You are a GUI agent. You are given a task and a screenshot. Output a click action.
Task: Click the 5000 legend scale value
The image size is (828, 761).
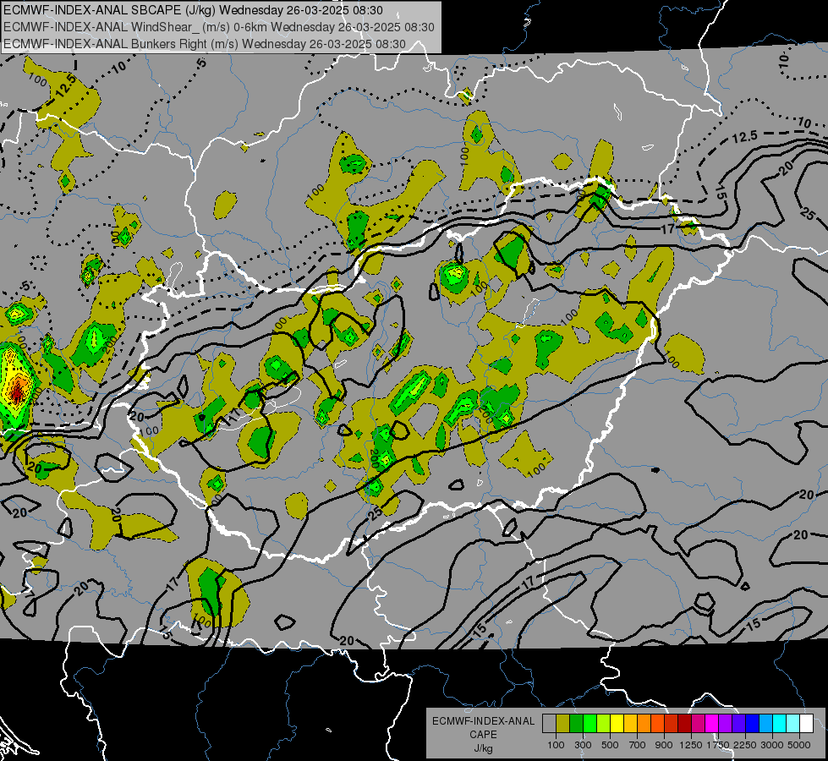point(799,745)
